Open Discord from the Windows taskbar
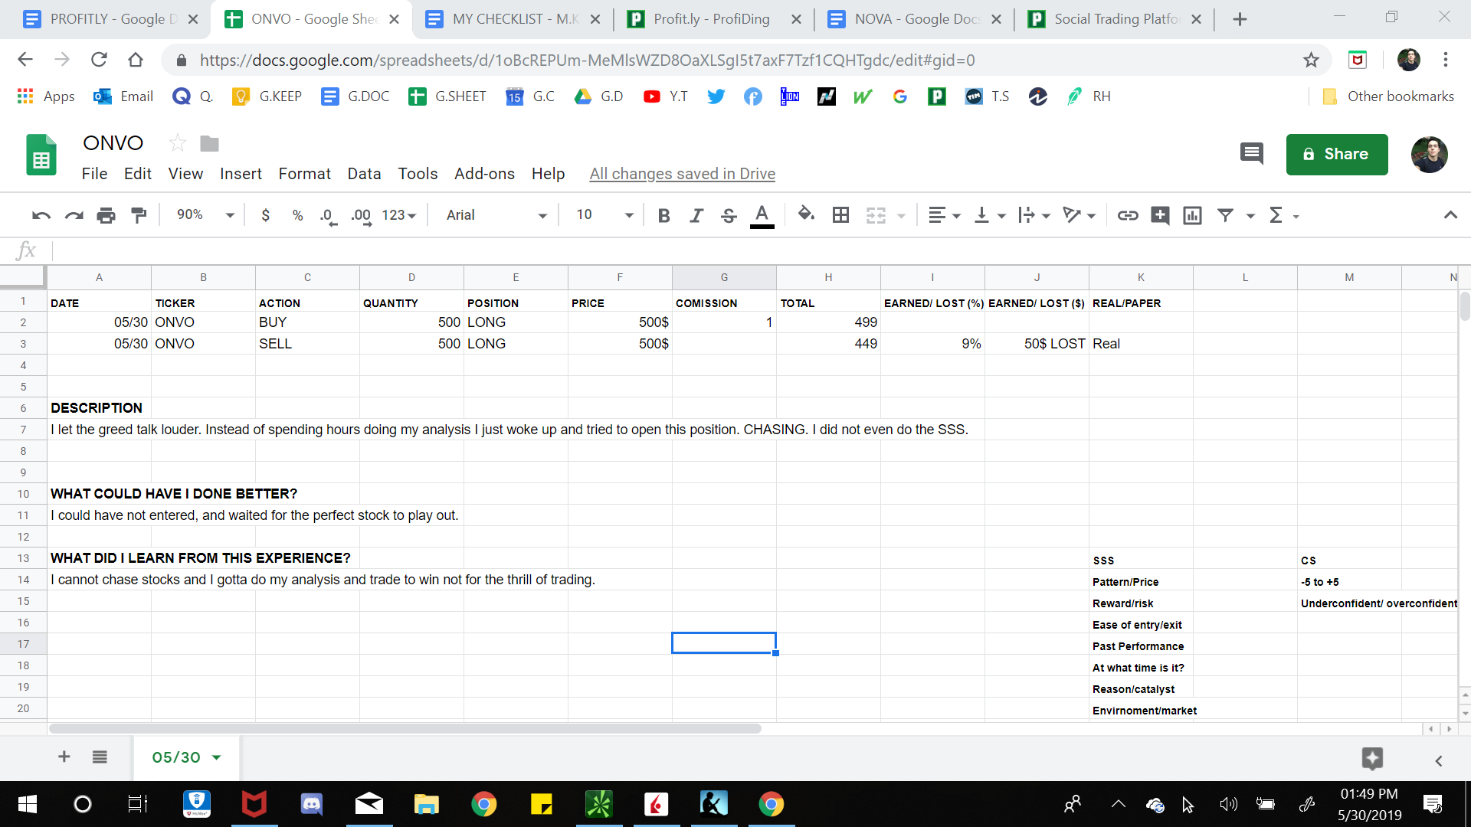This screenshot has height=827, width=1471. [311, 804]
